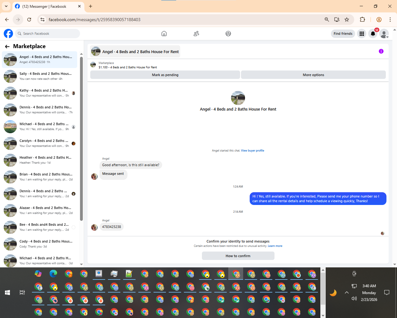Open the Chrome three-dot menu

click(390, 20)
